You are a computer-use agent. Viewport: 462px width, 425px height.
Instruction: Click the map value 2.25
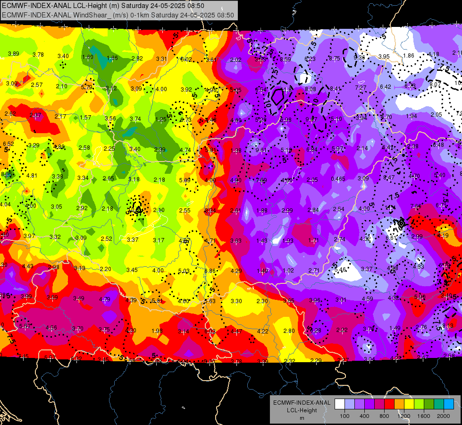pos(109,148)
